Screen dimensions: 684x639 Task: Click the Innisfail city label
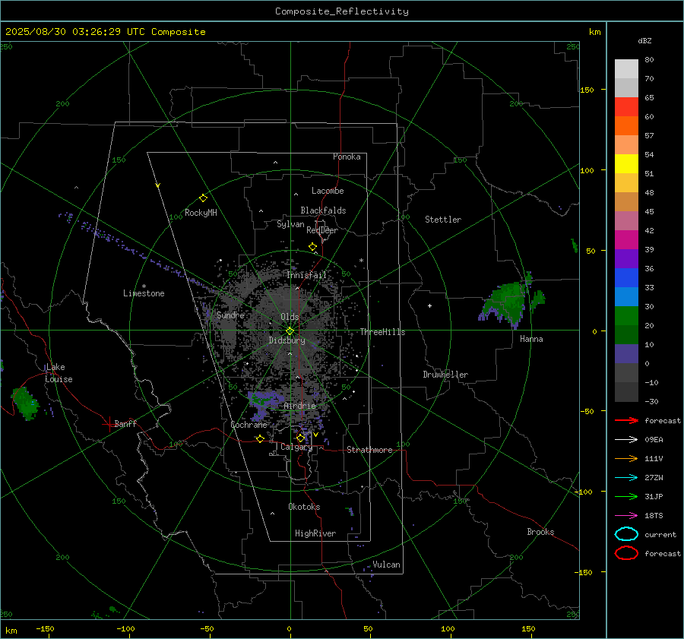click(306, 275)
